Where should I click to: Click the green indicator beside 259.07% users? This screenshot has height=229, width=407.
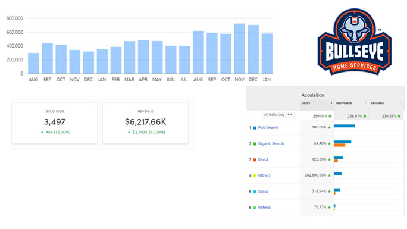pyautogui.click(x=330, y=116)
